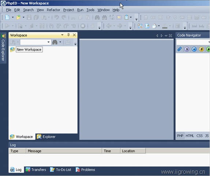Click the Open File folder icon
210x176 pixels.
pos(18,17)
